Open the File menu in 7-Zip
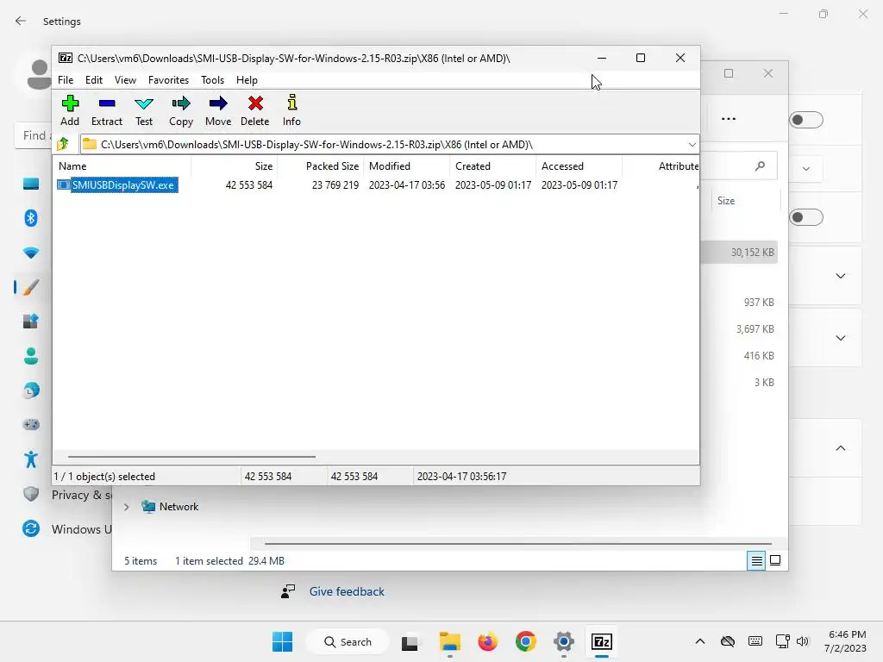The image size is (883, 662). [66, 80]
